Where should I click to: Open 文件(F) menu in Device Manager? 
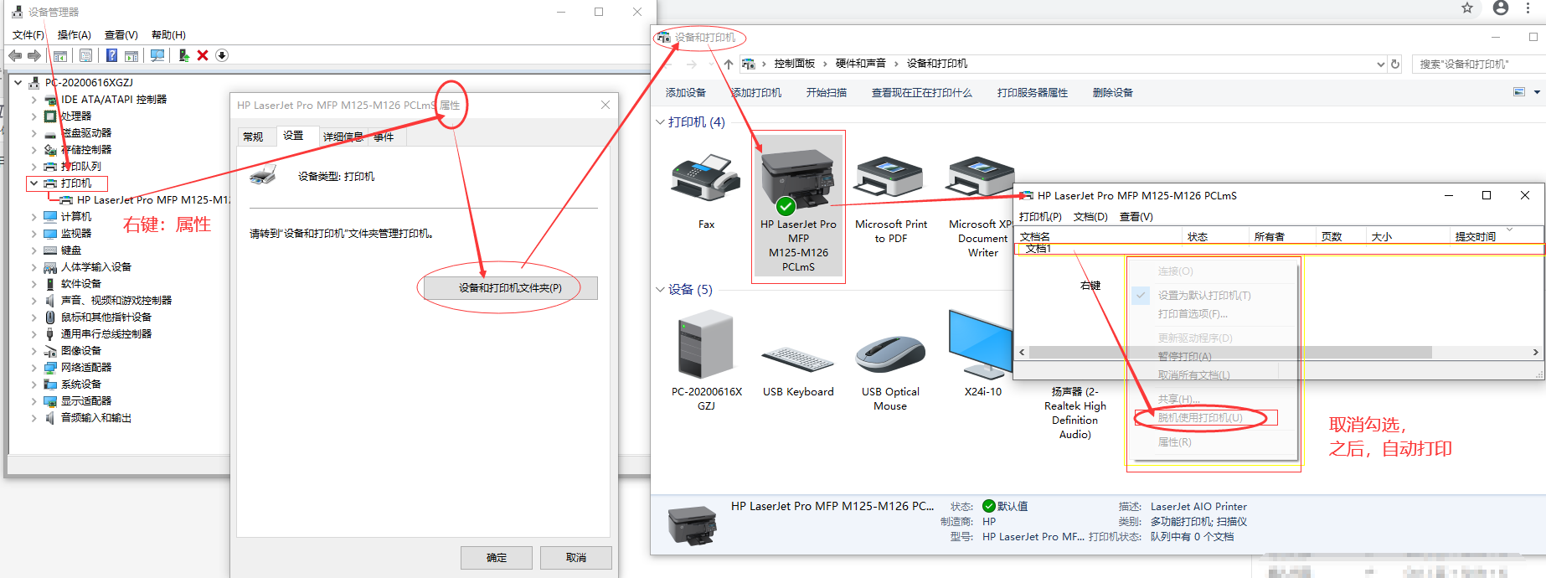click(28, 35)
